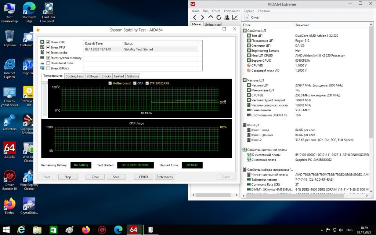
Task: Open Firefox desktop shortcut
Action: tap(10, 206)
